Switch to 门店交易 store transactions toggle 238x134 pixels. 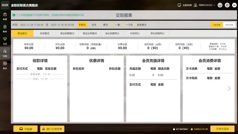pyautogui.click(x=216, y=25)
